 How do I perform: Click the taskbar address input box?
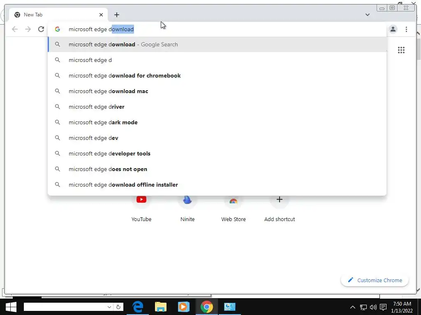tap(65, 307)
